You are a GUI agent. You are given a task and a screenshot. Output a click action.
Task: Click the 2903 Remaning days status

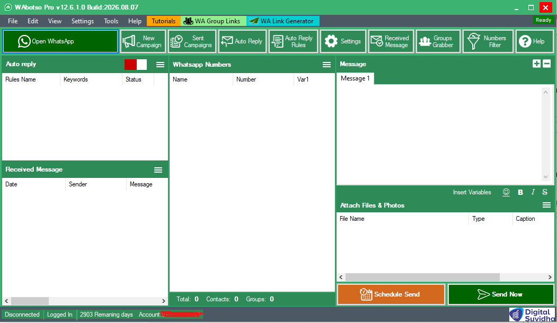[x=106, y=315]
